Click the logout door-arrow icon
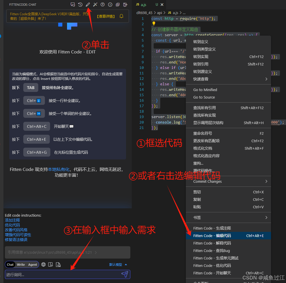 [125, 5]
